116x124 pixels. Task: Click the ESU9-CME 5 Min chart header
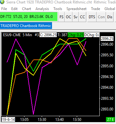point(18,35)
